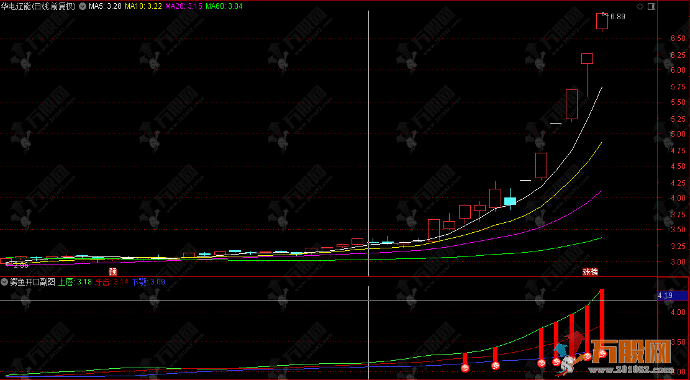
Task: Click the red 牙齿 indicator label
Action: (112, 282)
